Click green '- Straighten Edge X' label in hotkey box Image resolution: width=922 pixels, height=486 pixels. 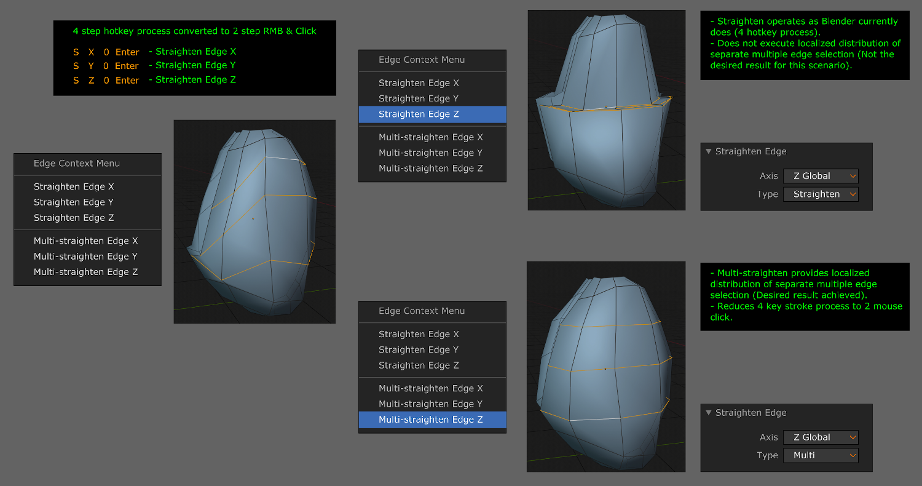pyautogui.click(x=192, y=52)
